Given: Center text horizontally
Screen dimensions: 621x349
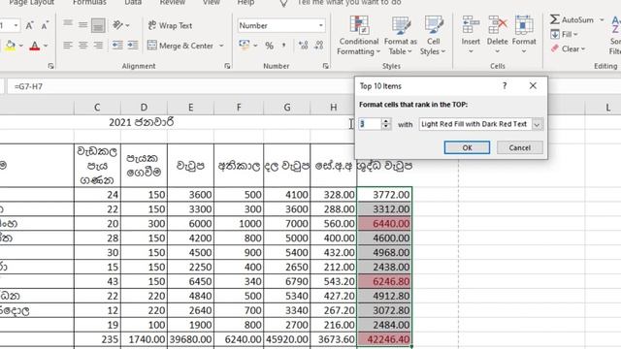Looking at the screenshot, I should coord(82,46).
